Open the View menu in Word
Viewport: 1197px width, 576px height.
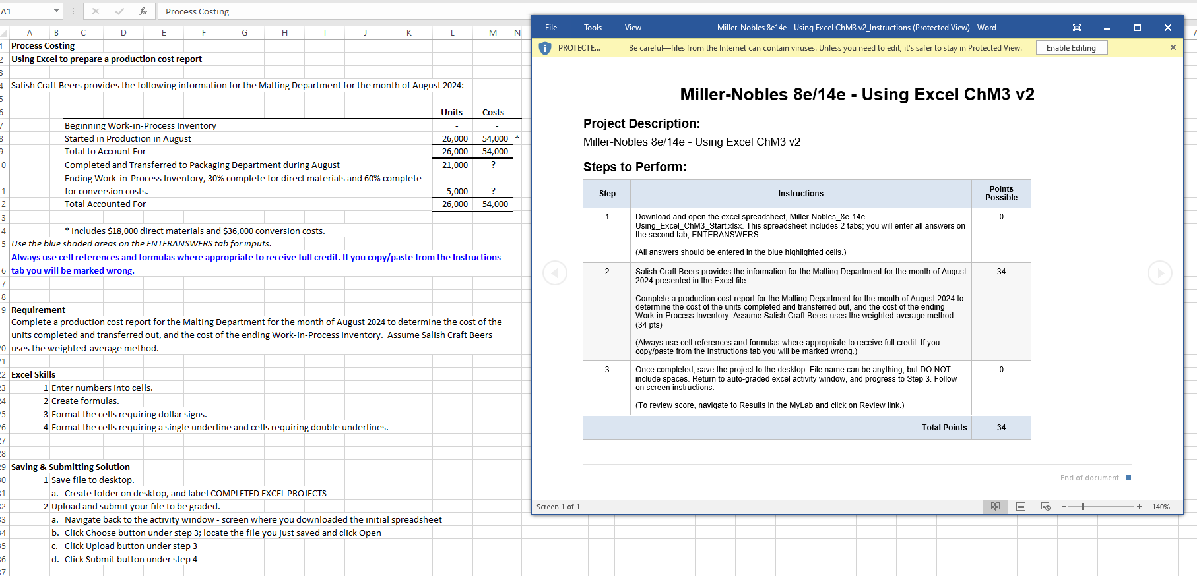(x=633, y=28)
